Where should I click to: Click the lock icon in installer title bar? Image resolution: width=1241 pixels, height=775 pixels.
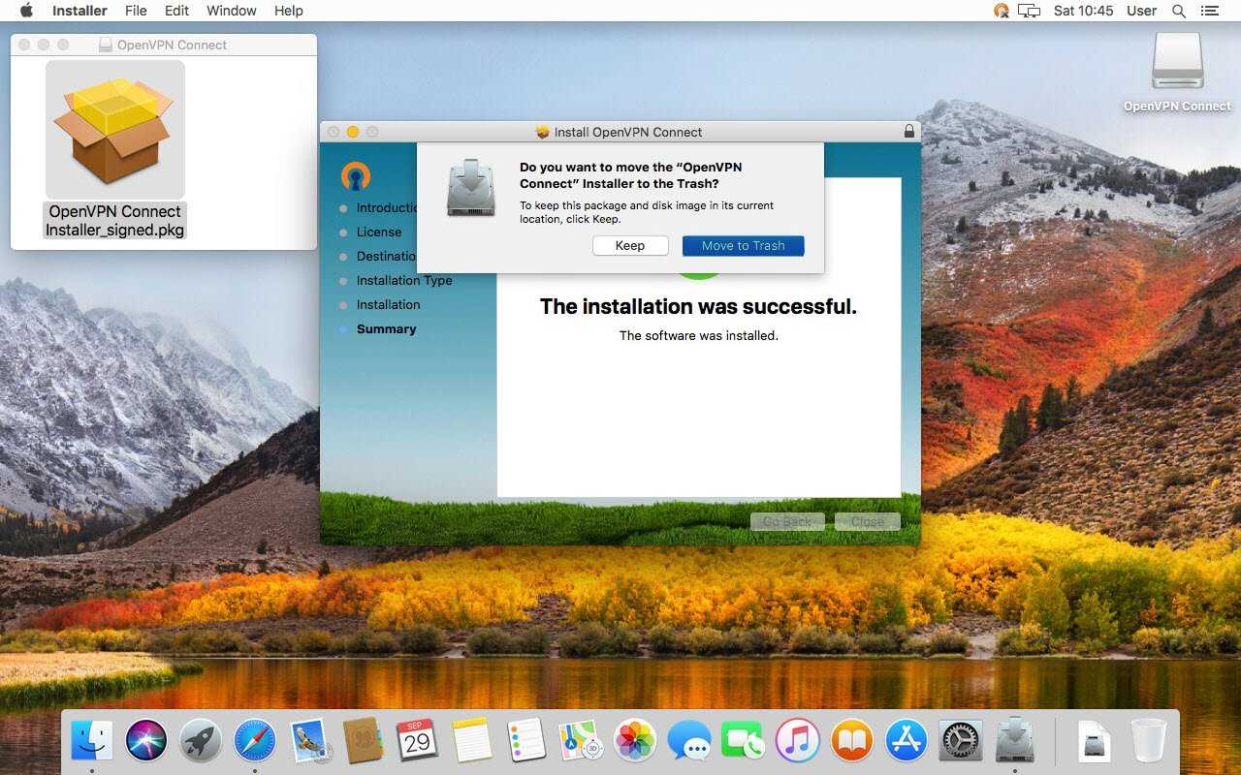point(908,132)
